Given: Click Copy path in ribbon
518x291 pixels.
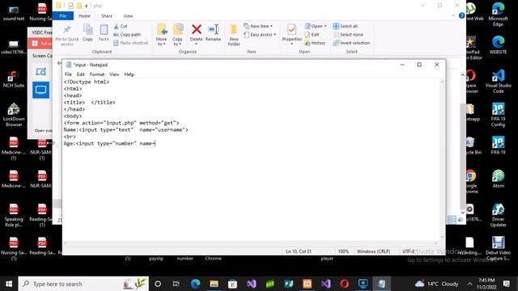Looking at the screenshot, I should tap(127, 34).
